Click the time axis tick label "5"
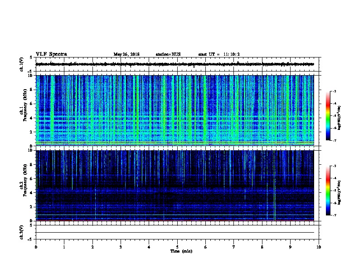The image size is (359, 277). tap(177, 247)
